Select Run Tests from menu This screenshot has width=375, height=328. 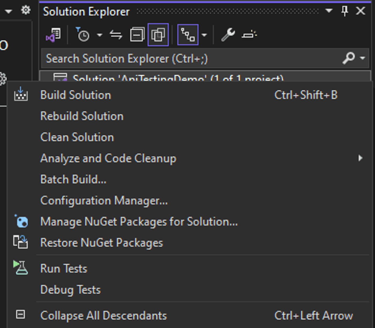pos(190,269)
